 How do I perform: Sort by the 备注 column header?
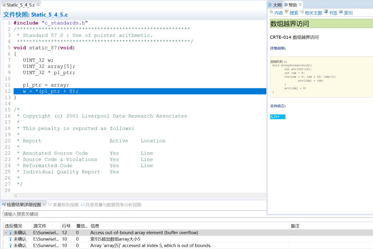pyautogui.click(x=331, y=226)
